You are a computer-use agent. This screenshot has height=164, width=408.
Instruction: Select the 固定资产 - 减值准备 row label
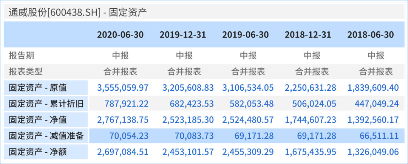(x=46, y=136)
